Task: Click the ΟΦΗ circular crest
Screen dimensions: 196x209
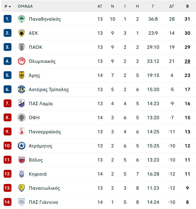Action: [21, 117]
